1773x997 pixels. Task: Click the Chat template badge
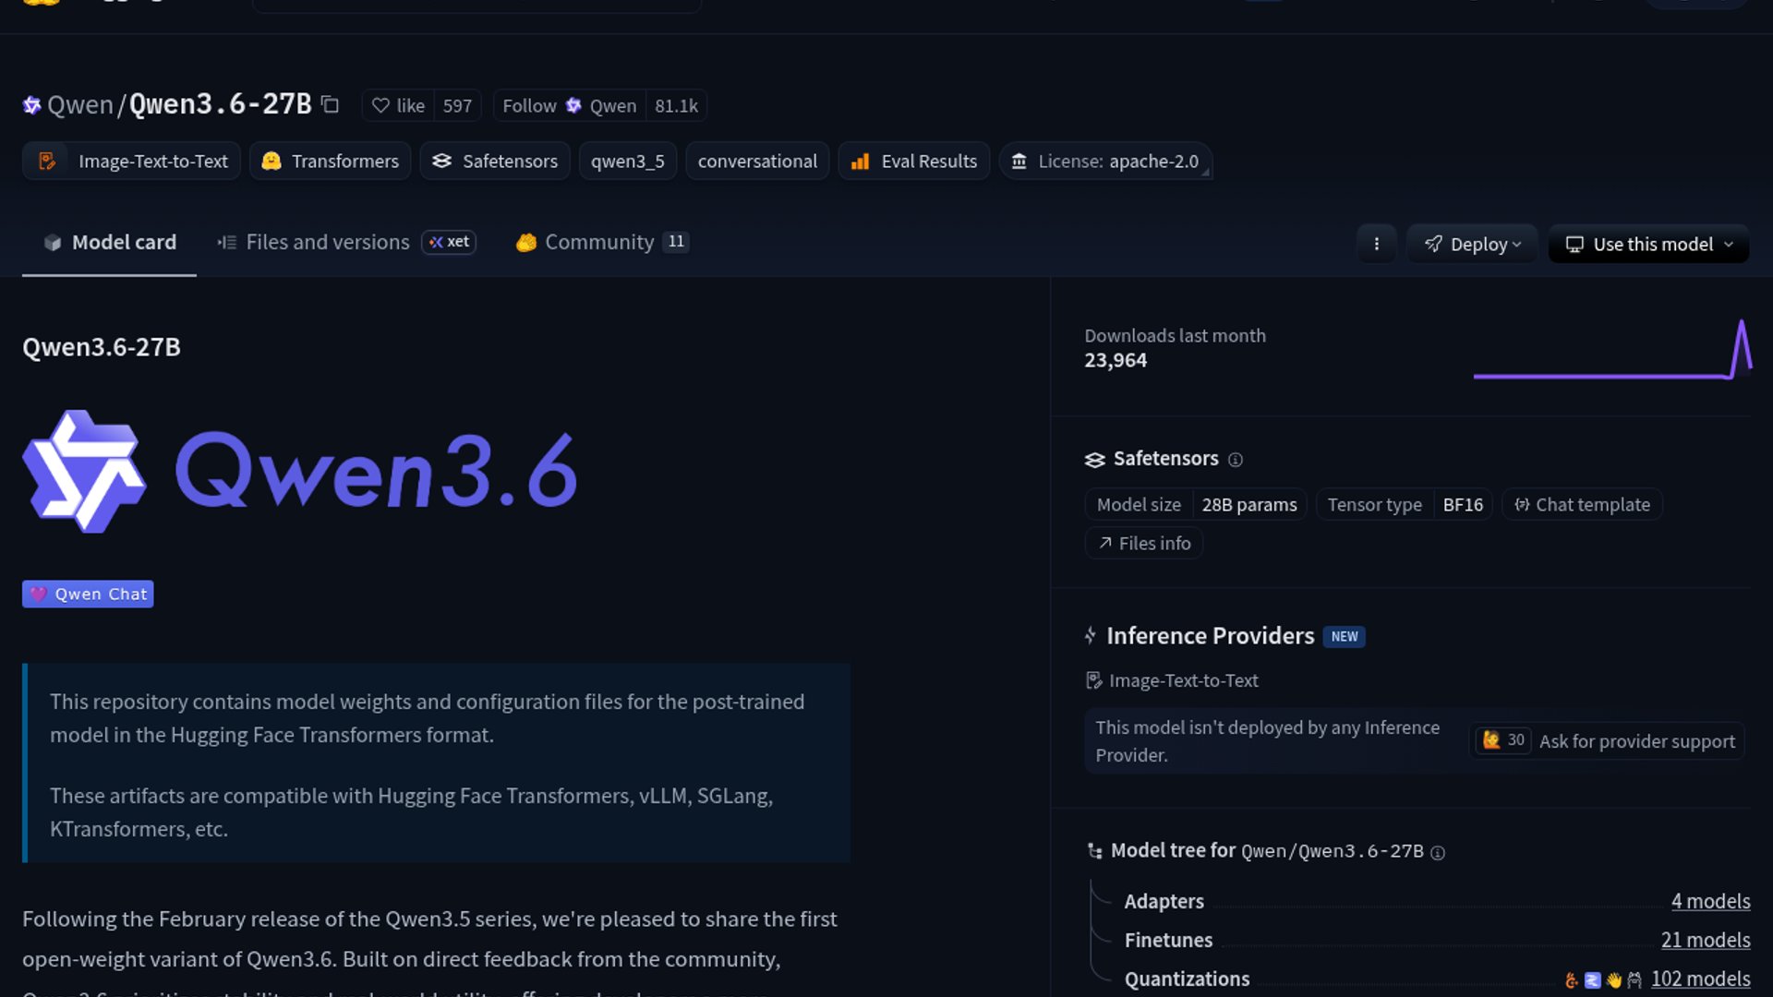tap(1582, 504)
